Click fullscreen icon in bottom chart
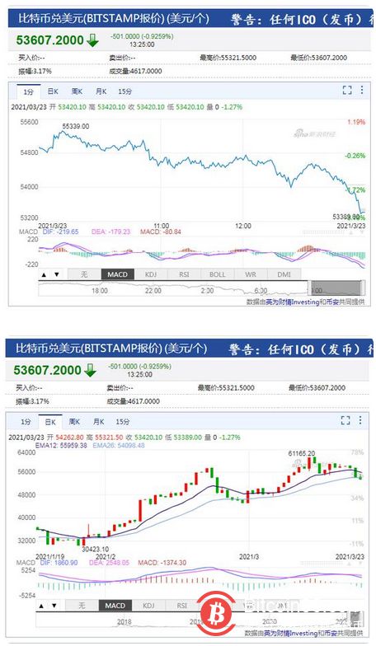Image resolution: width=376 pixels, height=646 pixels. [345, 420]
